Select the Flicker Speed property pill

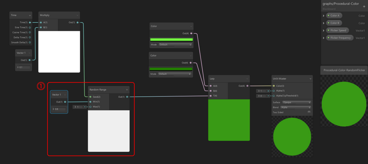click(337, 30)
